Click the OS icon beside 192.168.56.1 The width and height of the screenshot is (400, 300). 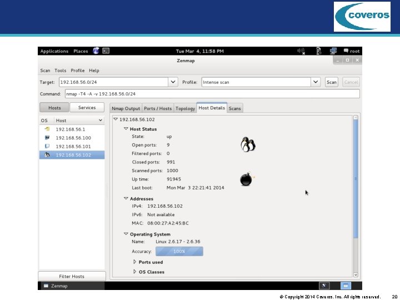point(47,129)
